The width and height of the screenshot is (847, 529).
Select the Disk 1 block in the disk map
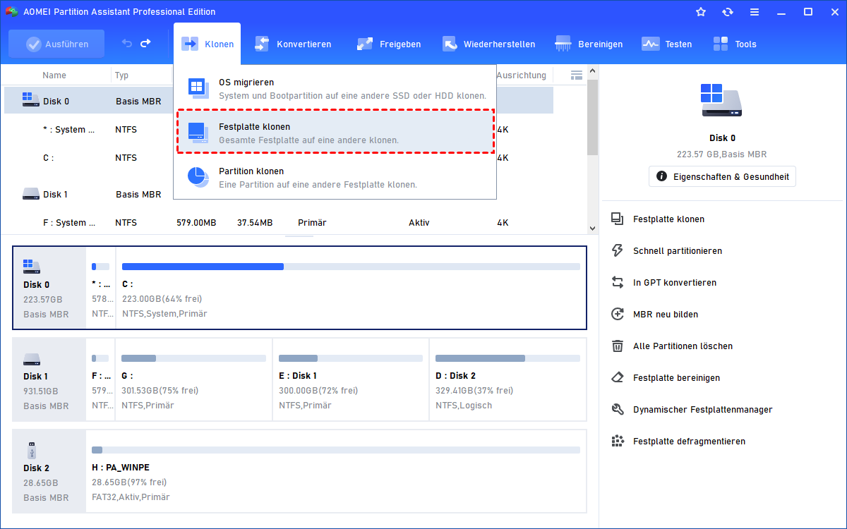coord(50,379)
